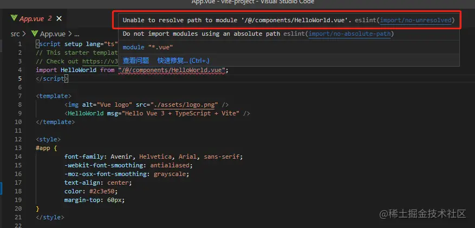Click text-align: center declaration
Viewport: 475px width, 228px height.
(x=98, y=183)
